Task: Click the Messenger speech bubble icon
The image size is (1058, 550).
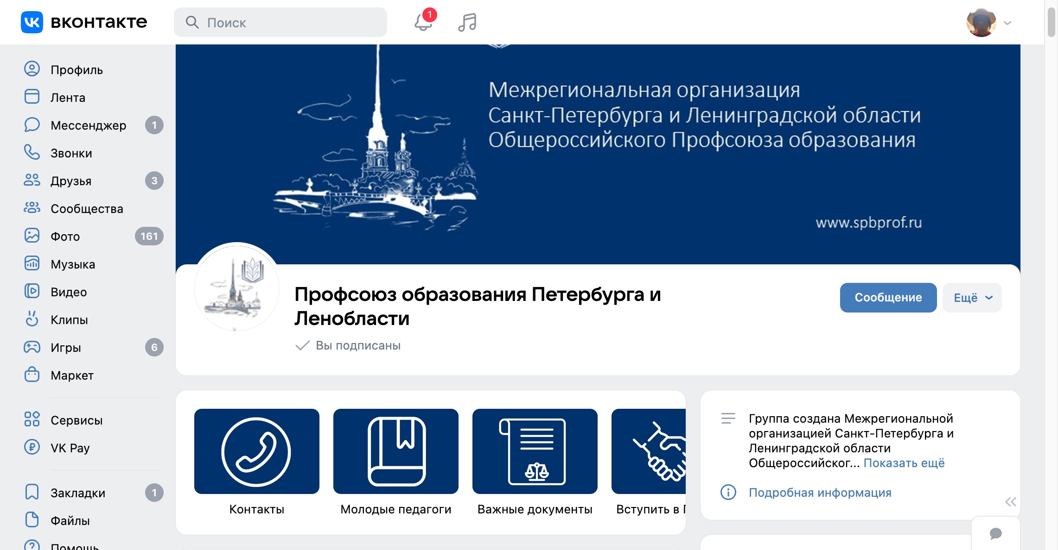Action: point(32,125)
